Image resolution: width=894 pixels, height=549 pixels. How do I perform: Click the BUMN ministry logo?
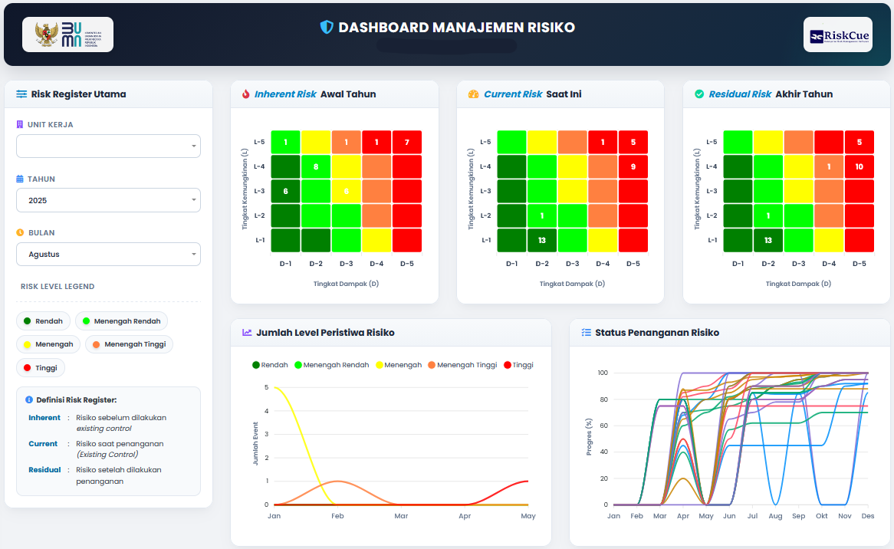pyautogui.click(x=67, y=35)
